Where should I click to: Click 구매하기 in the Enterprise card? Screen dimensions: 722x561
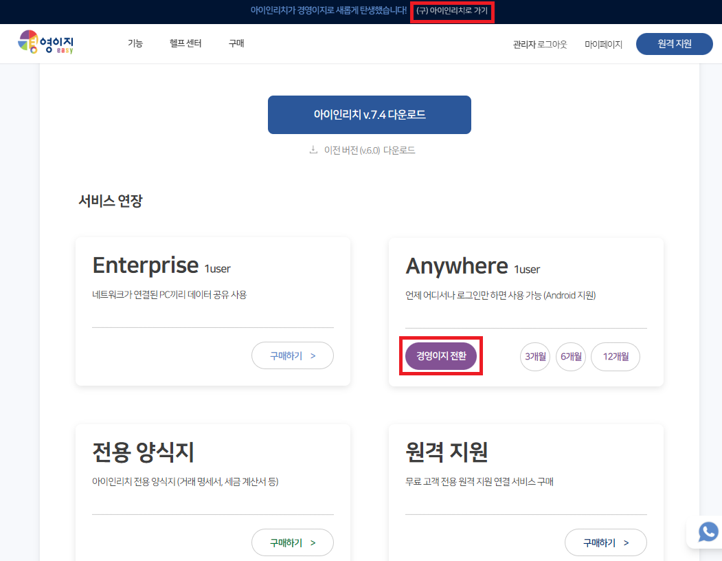(x=292, y=355)
